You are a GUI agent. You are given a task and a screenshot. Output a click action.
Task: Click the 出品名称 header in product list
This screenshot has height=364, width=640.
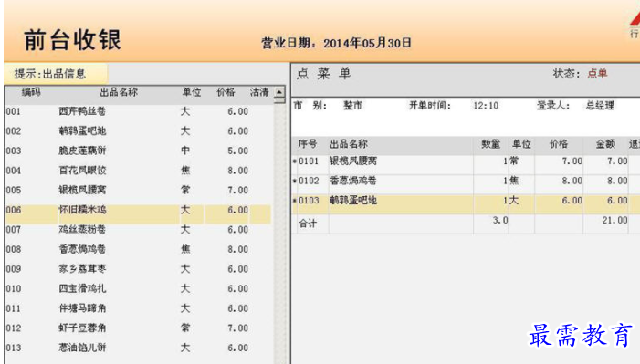119,92
